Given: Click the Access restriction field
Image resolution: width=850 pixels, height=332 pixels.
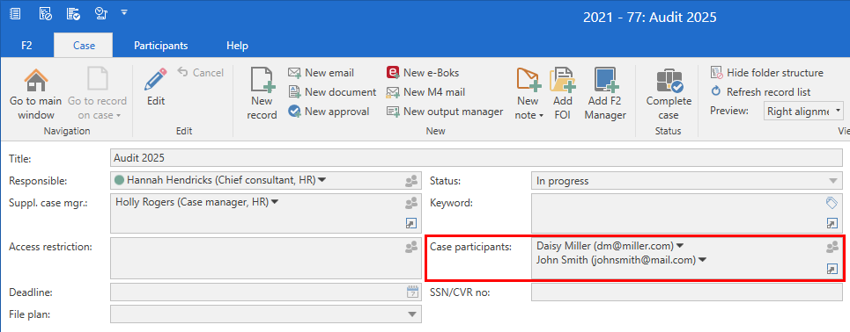Looking at the screenshot, I should 266,258.
